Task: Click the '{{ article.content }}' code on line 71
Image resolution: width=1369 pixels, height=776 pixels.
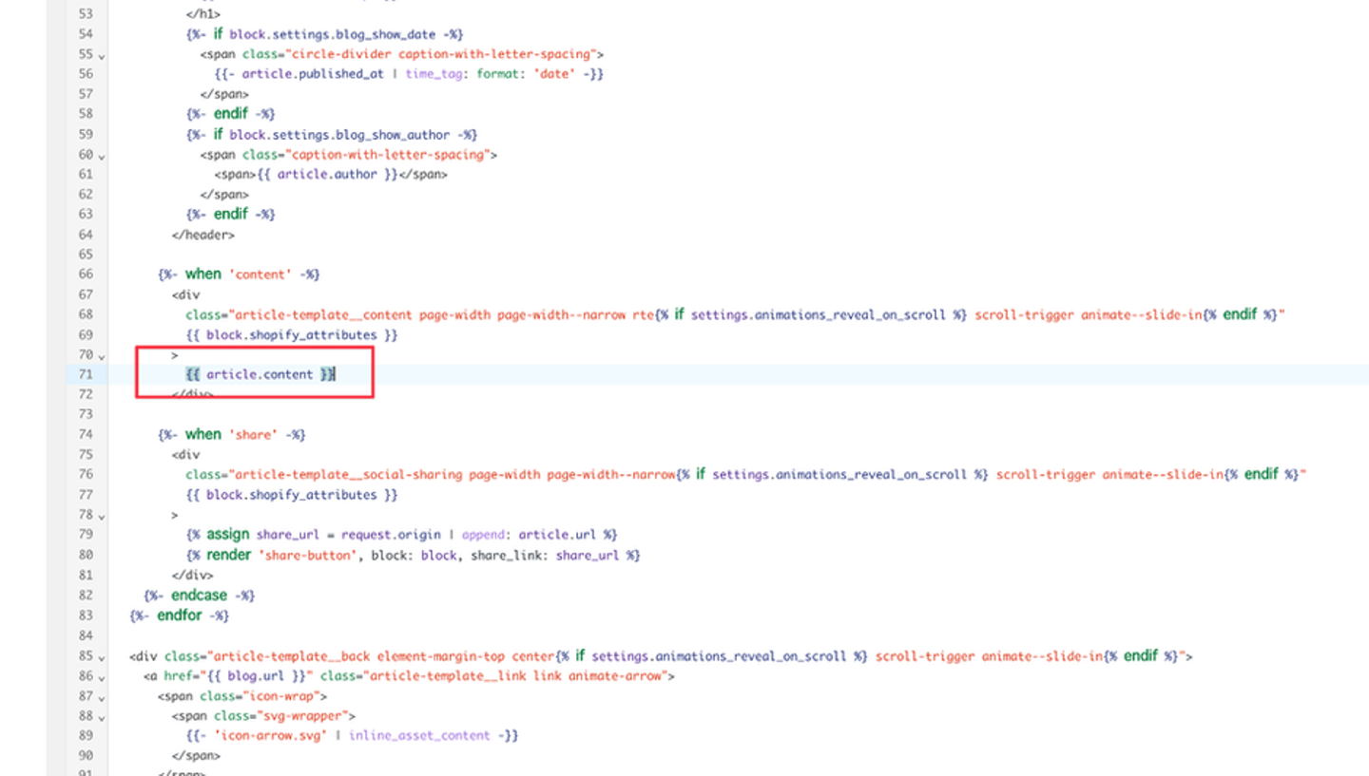Action: (x=261, y=374)
